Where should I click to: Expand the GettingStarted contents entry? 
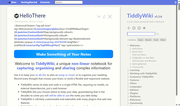tap(130, 64)
